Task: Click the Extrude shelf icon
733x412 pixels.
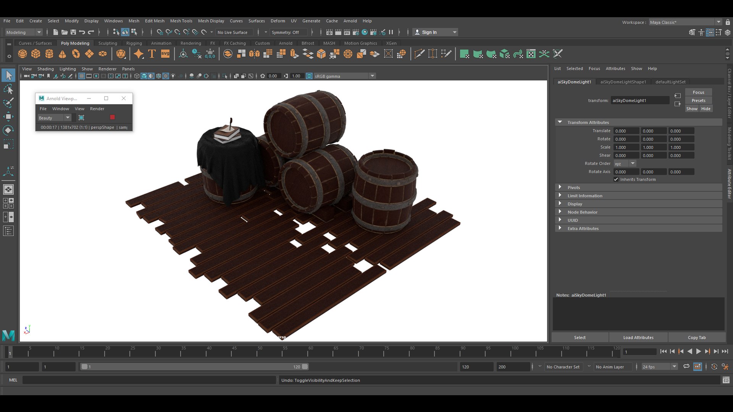Action: click(x=294, y=54)
